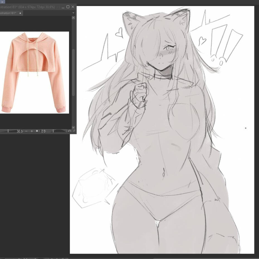
Task: Close the highlighted tab with the top-left X
Action: 2,2
